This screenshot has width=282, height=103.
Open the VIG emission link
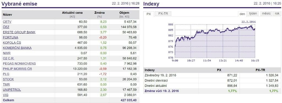pos(6,95)
